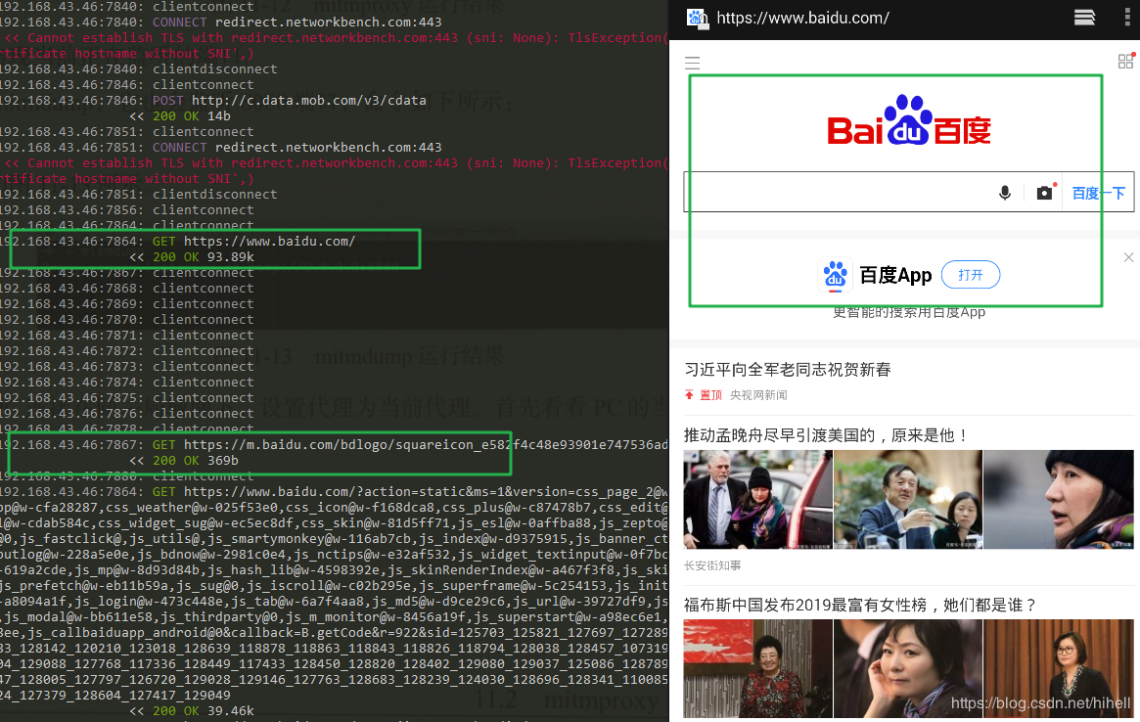Dismiss the 百度App banner with the X
Screen dimensions: 1140x722
[1128, 256]
